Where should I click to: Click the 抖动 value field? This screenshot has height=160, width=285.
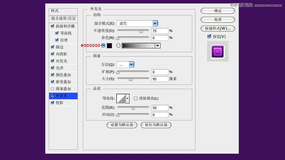(160, 115)
